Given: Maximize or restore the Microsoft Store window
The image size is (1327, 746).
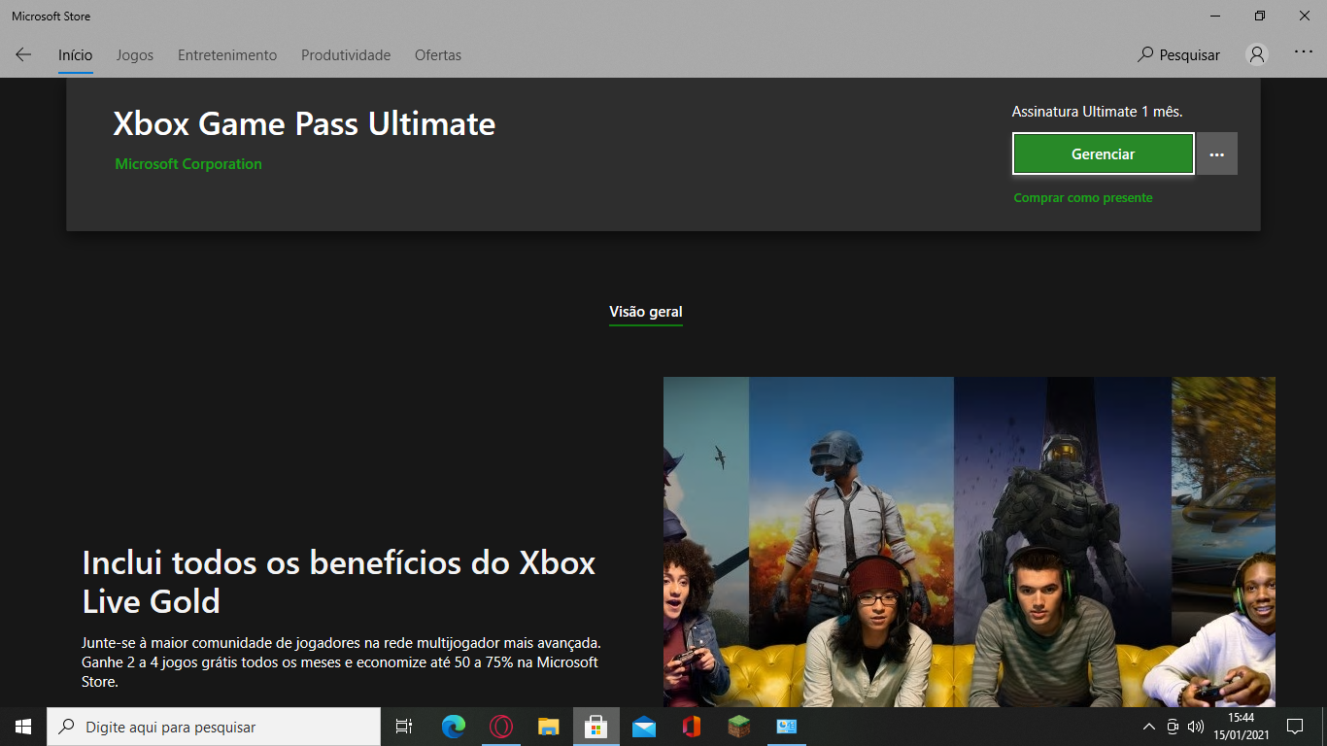Looking at the screenshot, I should click(x=1260, y=16).
